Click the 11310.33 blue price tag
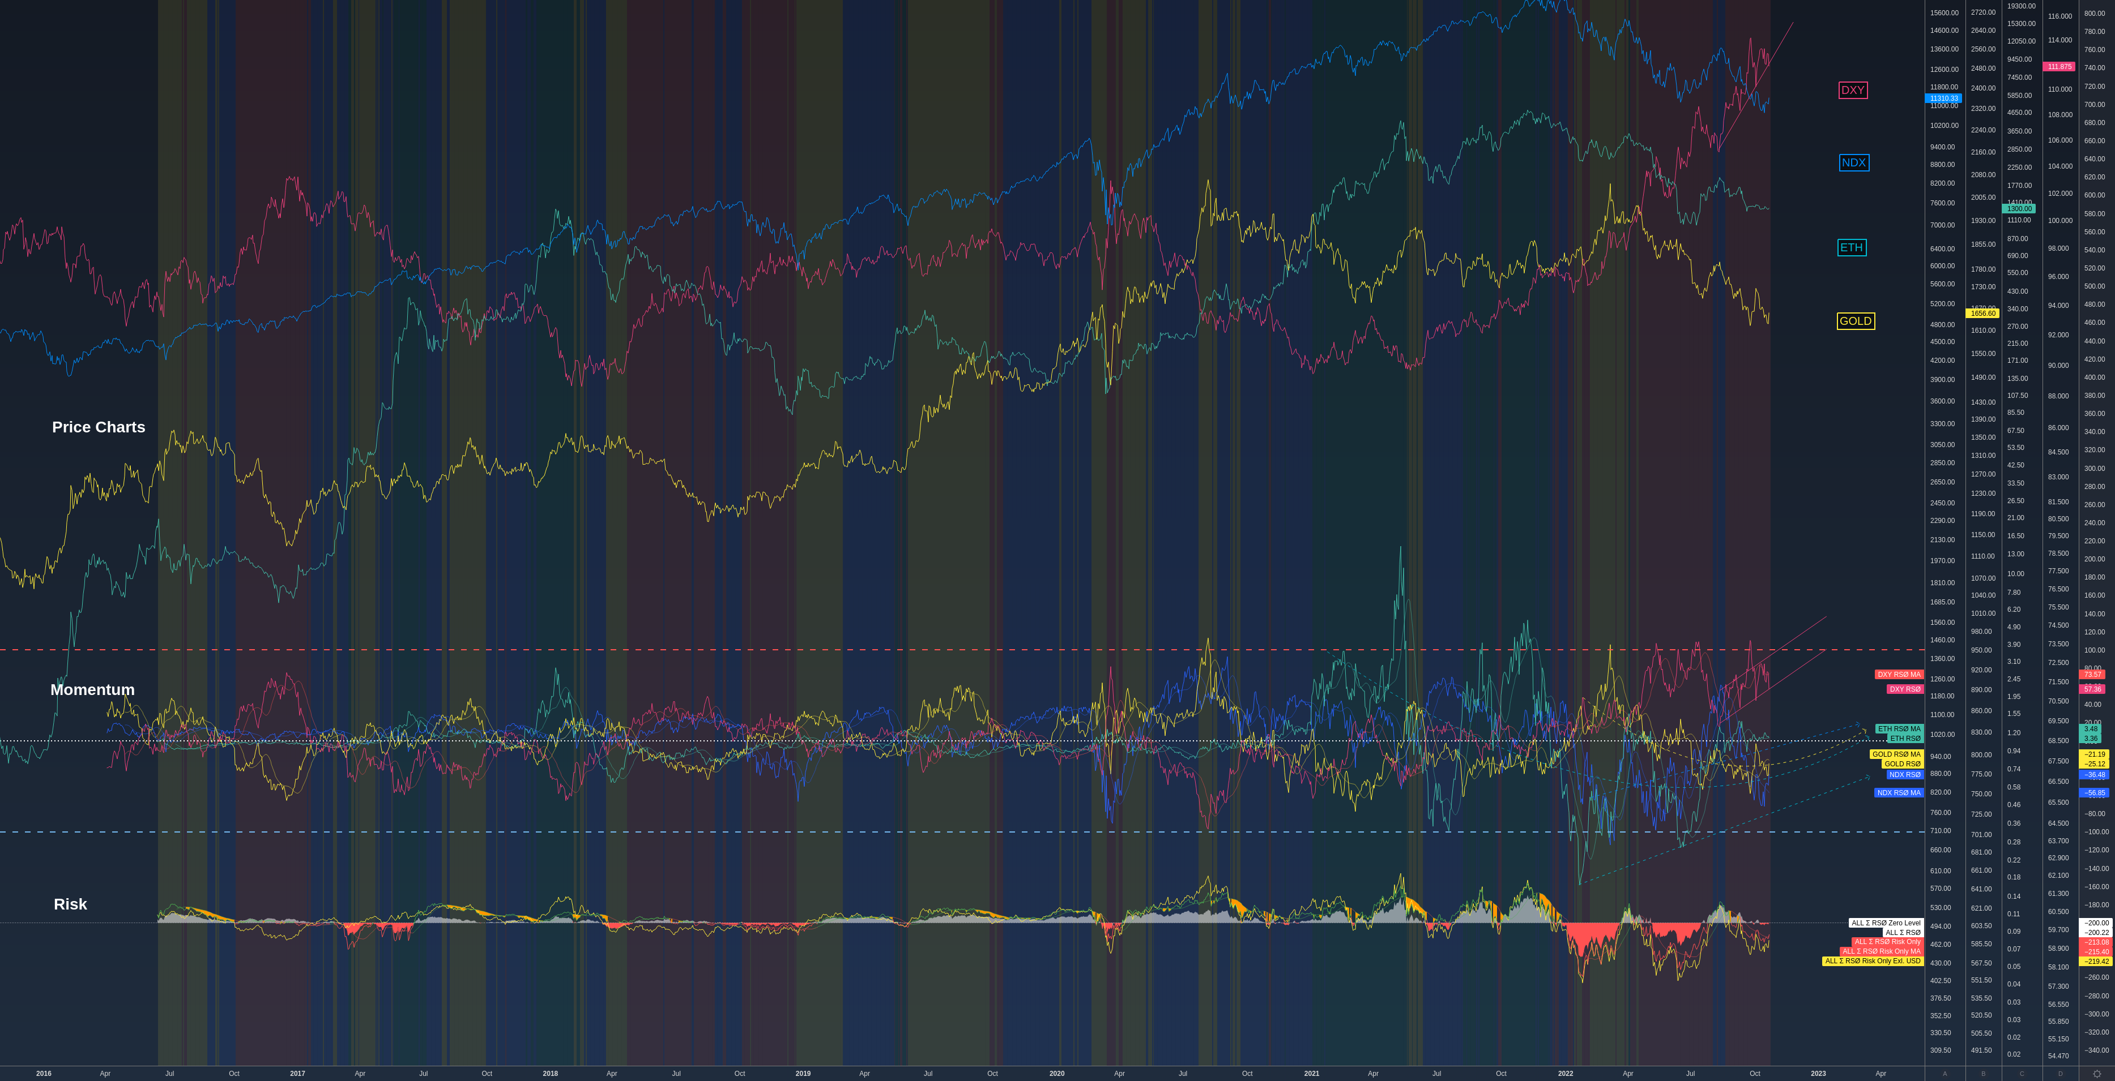2115x1081 pixels. (x=1943, y=98)
